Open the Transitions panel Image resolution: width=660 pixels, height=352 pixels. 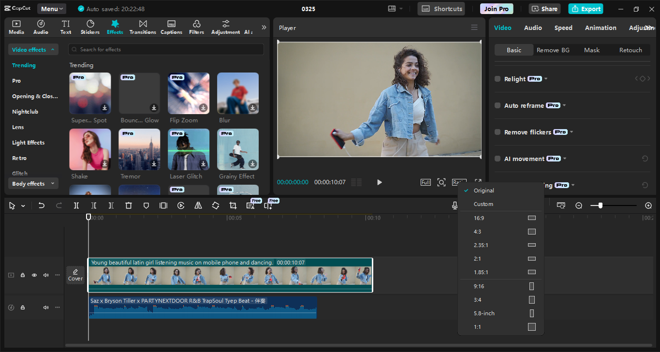click(143, 27)
